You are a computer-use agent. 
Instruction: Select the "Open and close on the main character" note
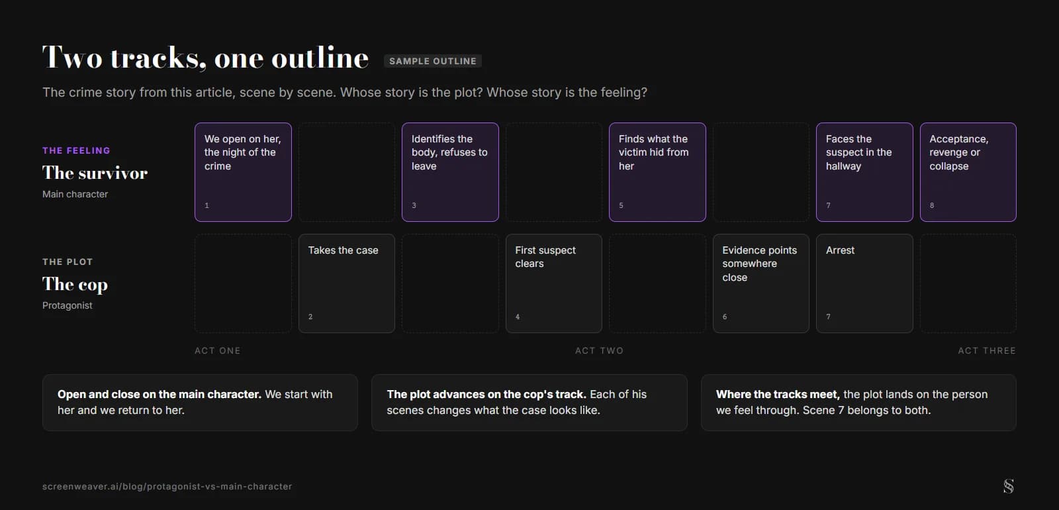pyautogui.click(x=200, y=403)
